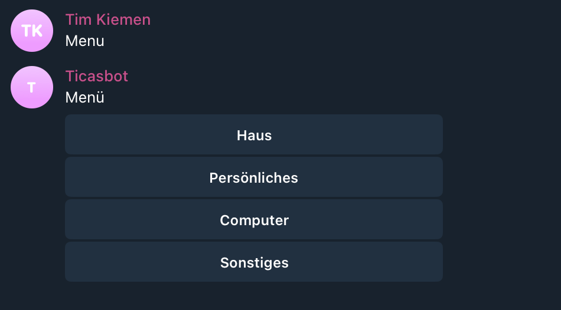The height and width of the screenshot is (310, 561).
Task: Click the last inline keyboard button labeled Sonstiges
Action: click(x=254, y=262)
